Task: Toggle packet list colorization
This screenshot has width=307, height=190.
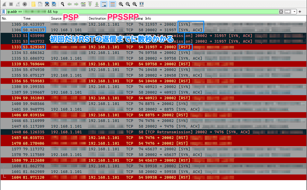Action: pos(112,4)
